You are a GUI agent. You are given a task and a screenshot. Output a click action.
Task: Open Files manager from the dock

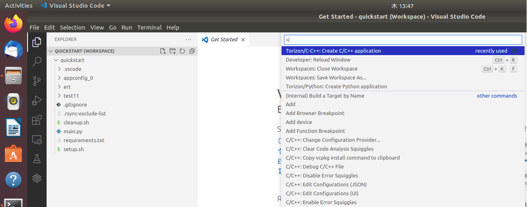(13, 76)
